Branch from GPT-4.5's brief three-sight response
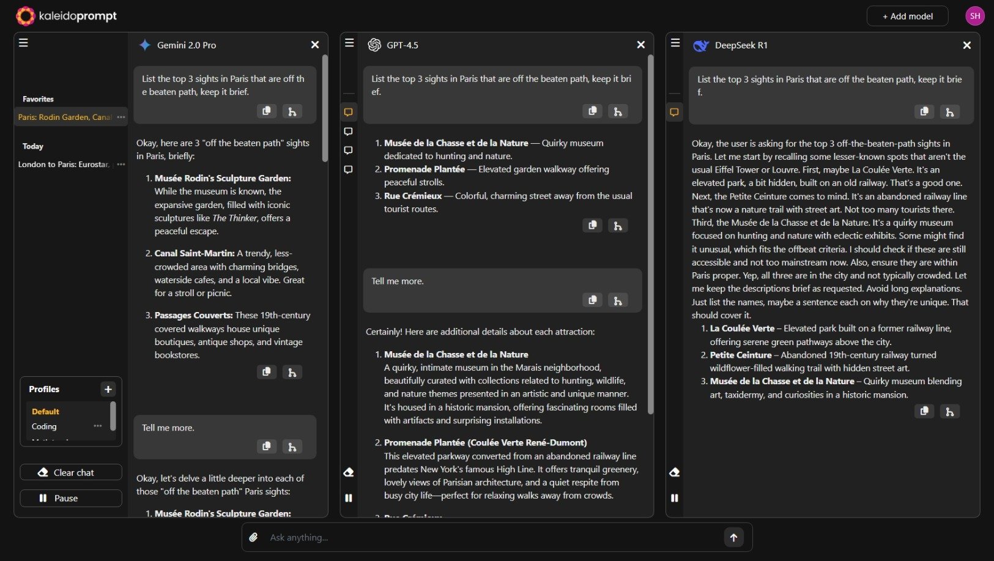 tap(618, 226)
